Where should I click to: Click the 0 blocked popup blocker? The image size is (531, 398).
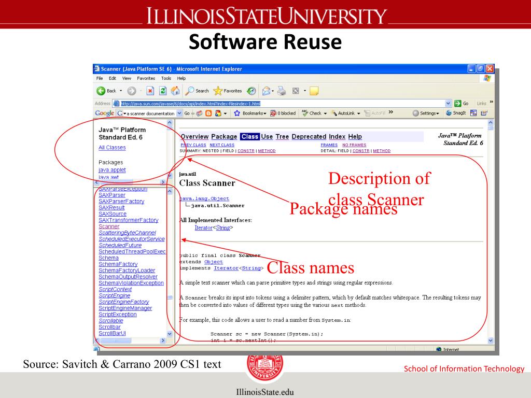click(x=283, y=113)
